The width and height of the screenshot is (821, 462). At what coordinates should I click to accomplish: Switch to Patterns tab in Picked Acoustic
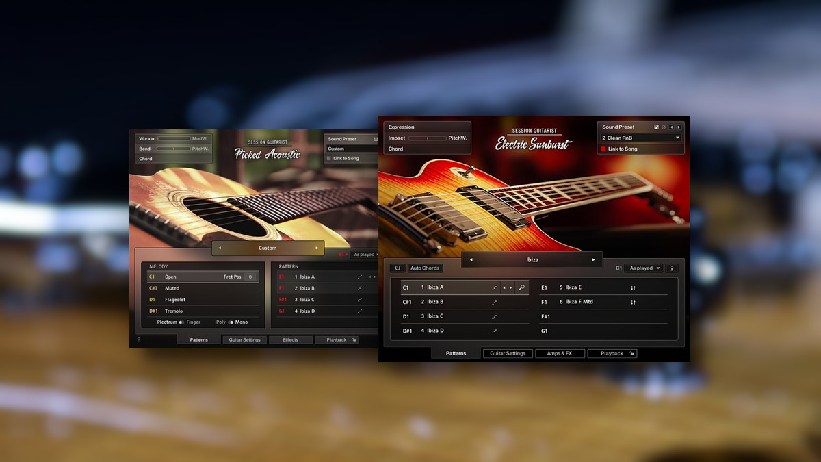coord(199,339)
